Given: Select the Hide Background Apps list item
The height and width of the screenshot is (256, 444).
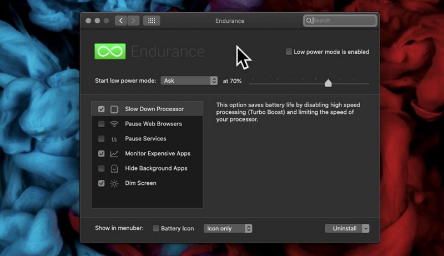Looking at the screenshot, I should pyautogui.click(x=156, y=169).
